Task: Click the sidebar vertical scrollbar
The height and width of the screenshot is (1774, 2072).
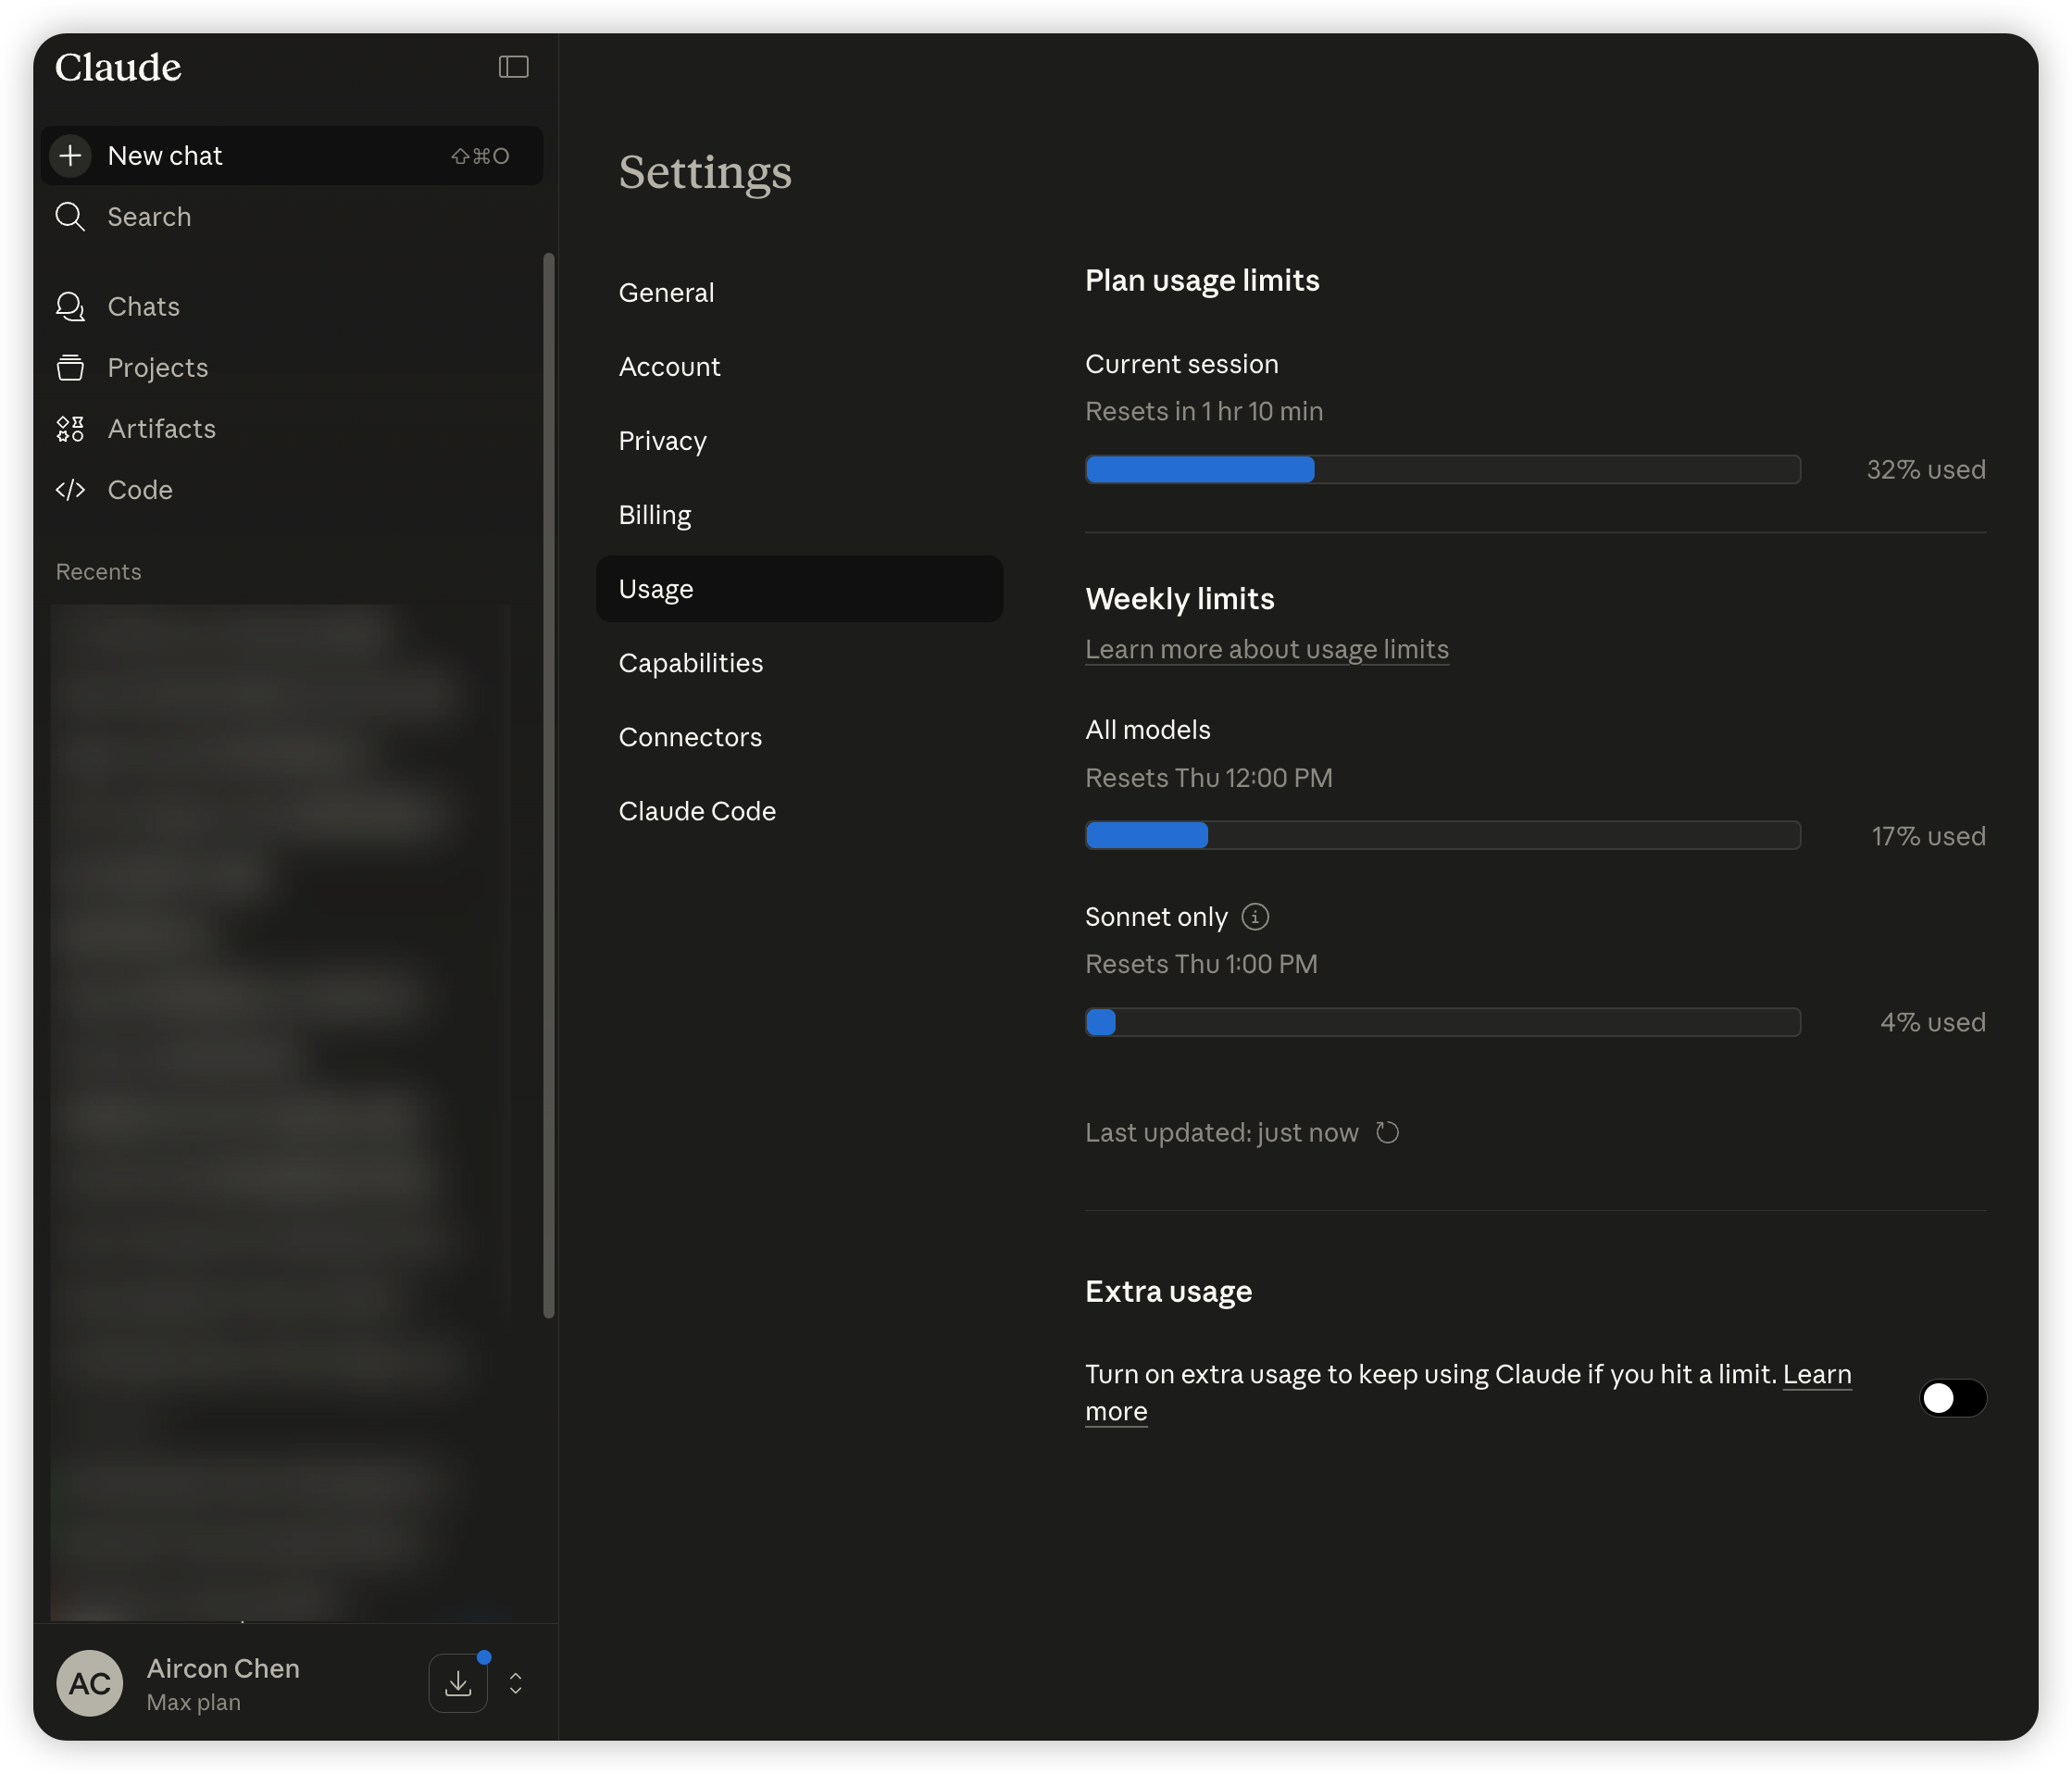Action: click(548, 785)
